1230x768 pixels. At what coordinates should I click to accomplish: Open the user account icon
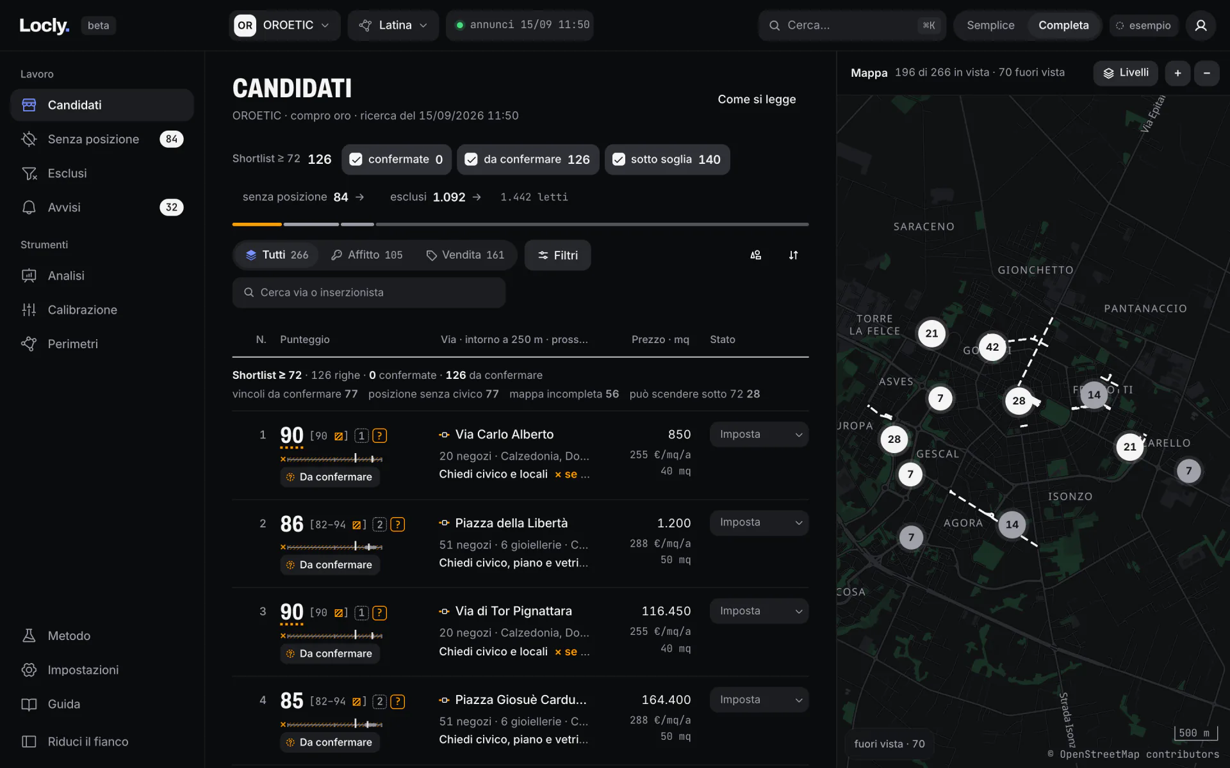pos(1201,25)
